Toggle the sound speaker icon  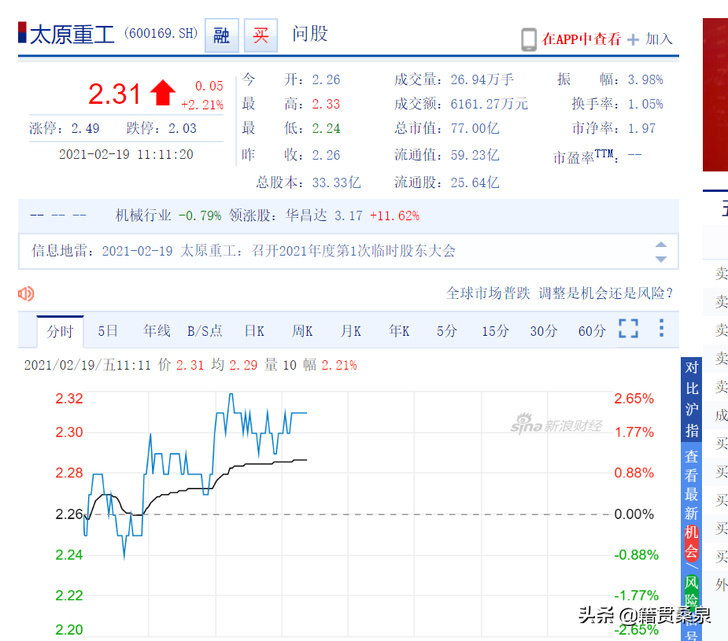click(26, 293)
